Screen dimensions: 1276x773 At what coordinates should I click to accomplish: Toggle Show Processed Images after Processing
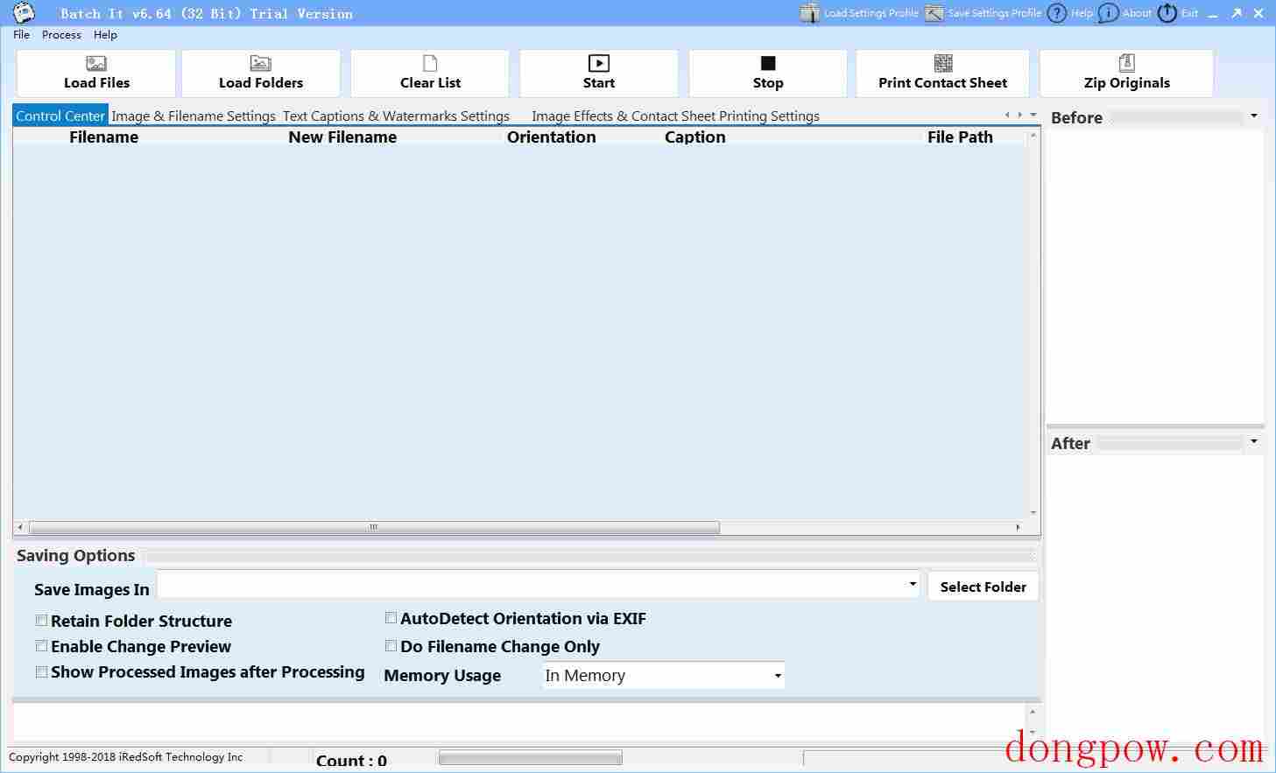point(41,672)
